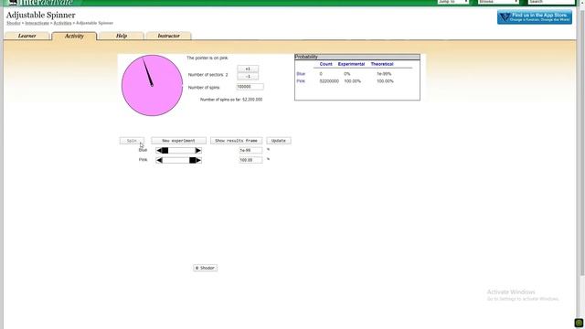The image size is (585, 329).
Task: Click the Blue slider thumb
Action: [x=165, y=150]
